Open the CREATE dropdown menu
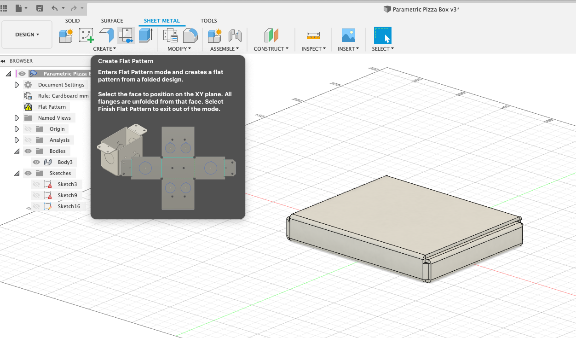 104,49
